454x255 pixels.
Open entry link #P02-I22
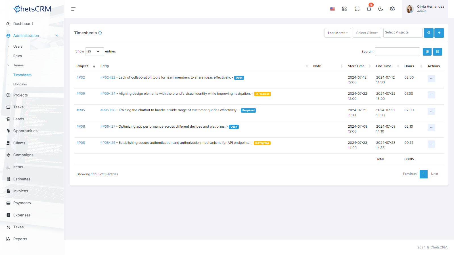(108, 77)
